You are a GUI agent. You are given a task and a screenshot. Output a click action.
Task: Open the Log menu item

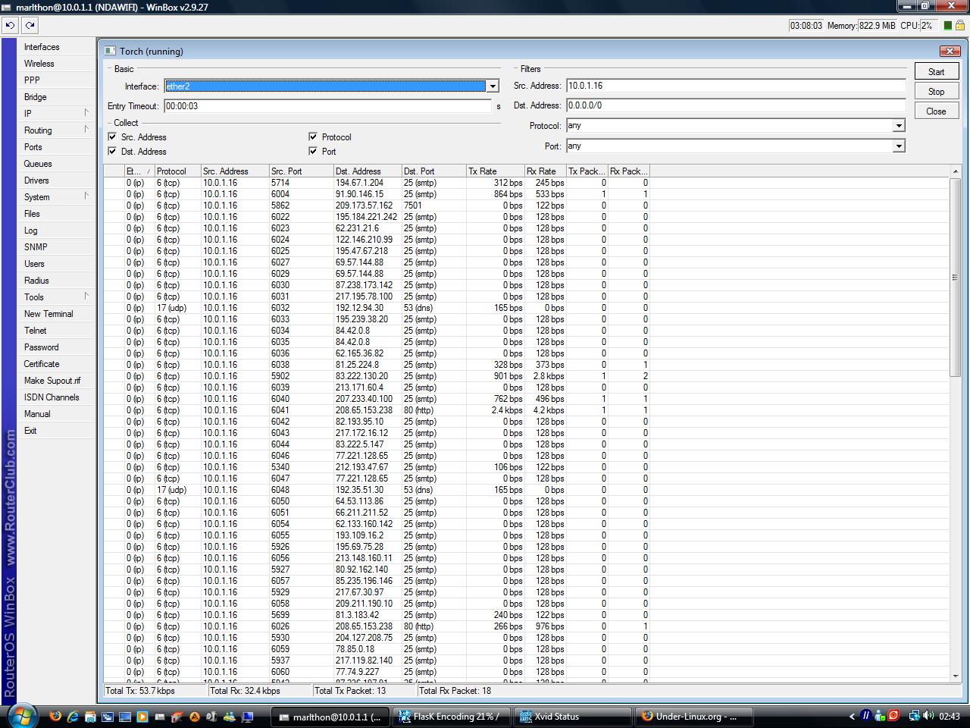pyautogui.click(x=56, y=231)
